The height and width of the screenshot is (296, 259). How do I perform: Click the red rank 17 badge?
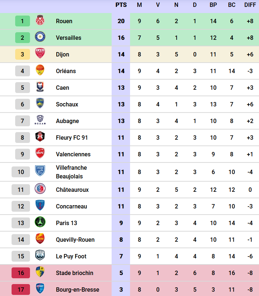[x=21, y=289]
